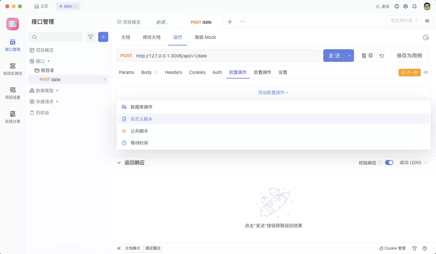436x254 pixels.
Task: Open Params tab
Action: coord(127,72)
